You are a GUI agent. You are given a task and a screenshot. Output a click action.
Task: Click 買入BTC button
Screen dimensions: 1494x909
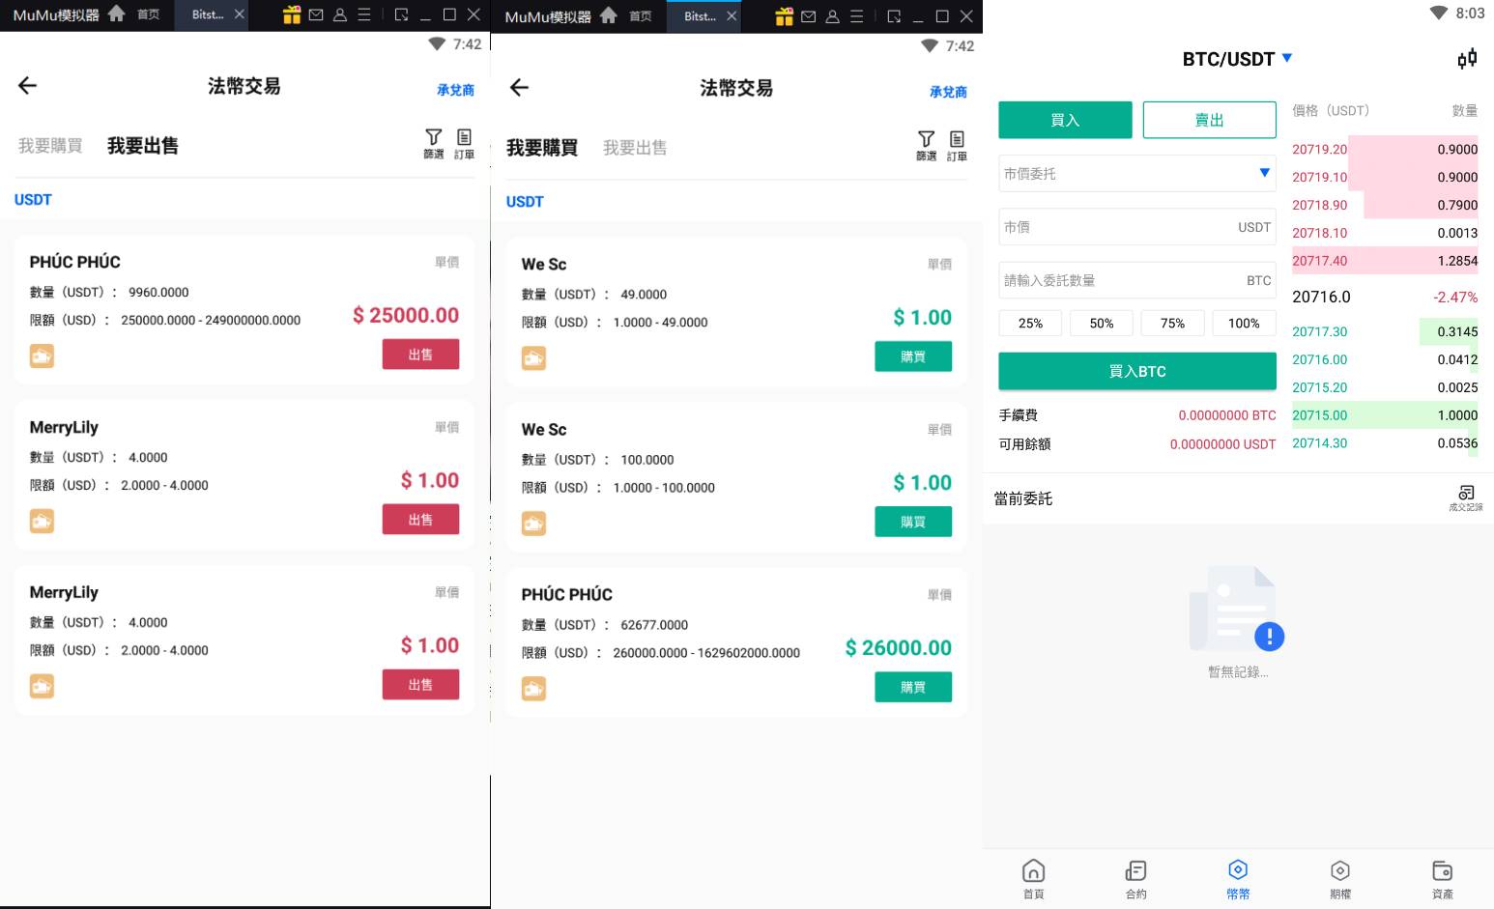1136,371
